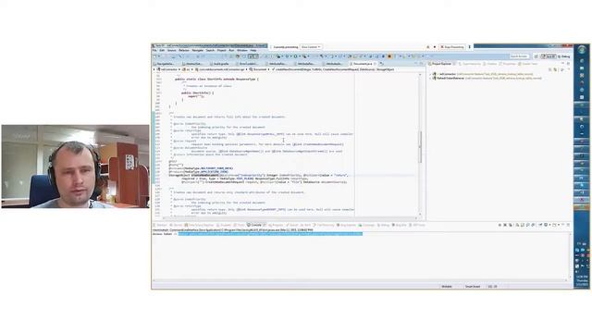Image resolution: width=592 pixels, height=333 pixels.
Task: Open the Give Control dropdown
Action: [311, 47]
